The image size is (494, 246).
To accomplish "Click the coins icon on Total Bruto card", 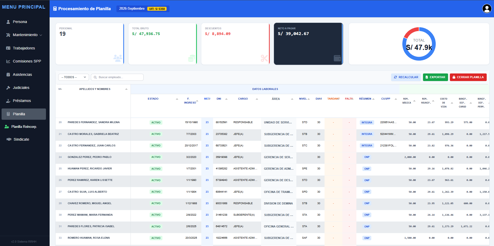I will pyautogui.click(x=192, y=58).
